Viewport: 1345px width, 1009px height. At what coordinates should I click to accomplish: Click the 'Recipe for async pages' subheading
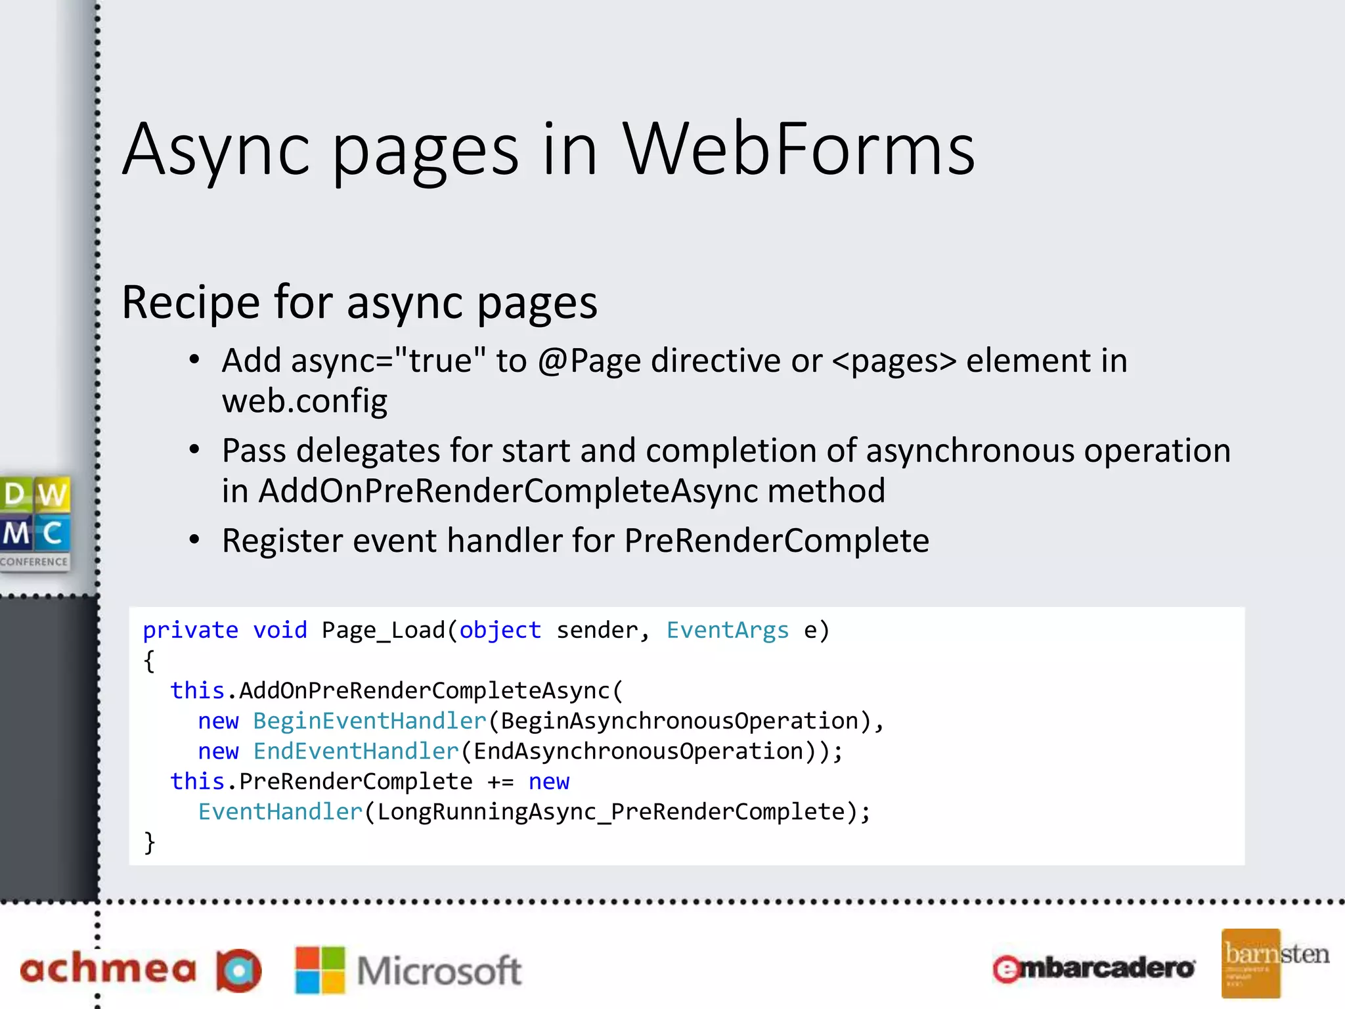[x=359, y=303]
